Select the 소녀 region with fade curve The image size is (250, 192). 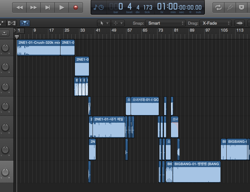point(174,127)
